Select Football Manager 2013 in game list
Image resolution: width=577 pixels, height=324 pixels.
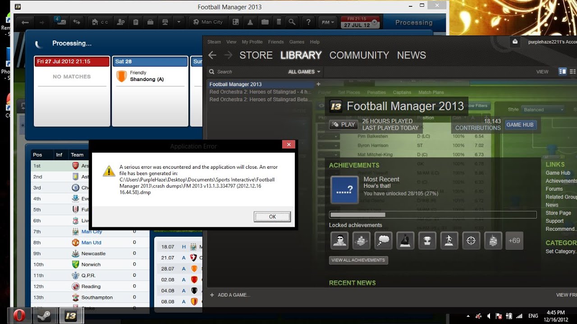coord(261,84)
